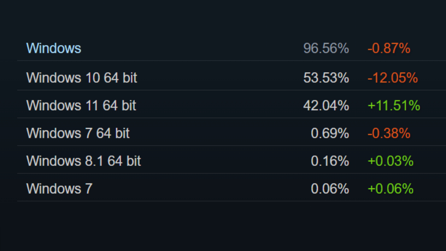
Task: Select the 0.69% share value
Action: click(330, 133)
